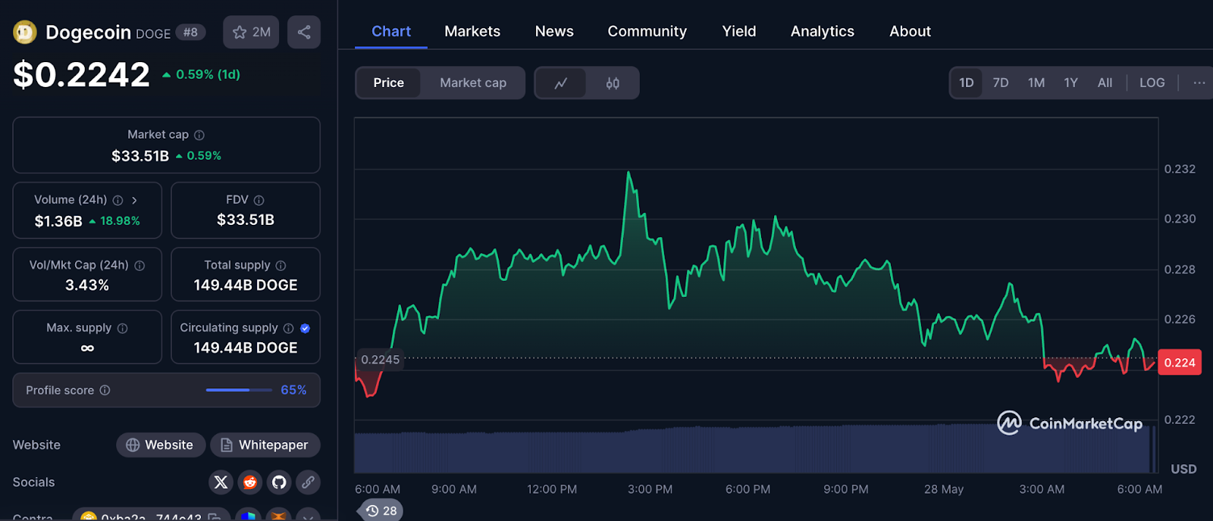Open the Analytics tab
Screen dimensions: 1213x521
[x=823, y=31]
